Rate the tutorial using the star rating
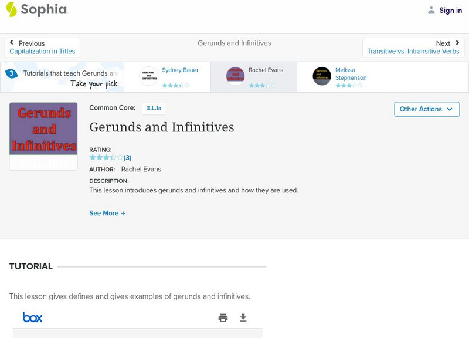 (x=104, y=157)
